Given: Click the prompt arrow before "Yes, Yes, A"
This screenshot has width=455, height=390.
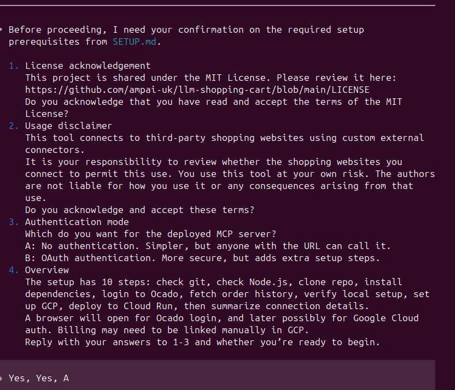Looking at the screenshot, I should point(2,378).
